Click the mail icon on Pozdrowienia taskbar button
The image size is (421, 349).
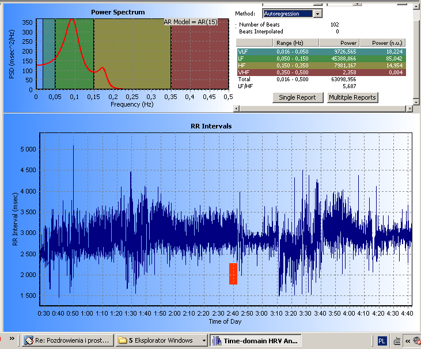(29, 341)
